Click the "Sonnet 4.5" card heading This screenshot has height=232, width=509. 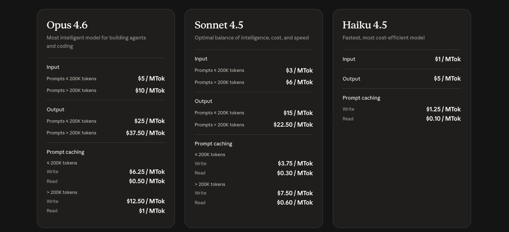(219, 25)
